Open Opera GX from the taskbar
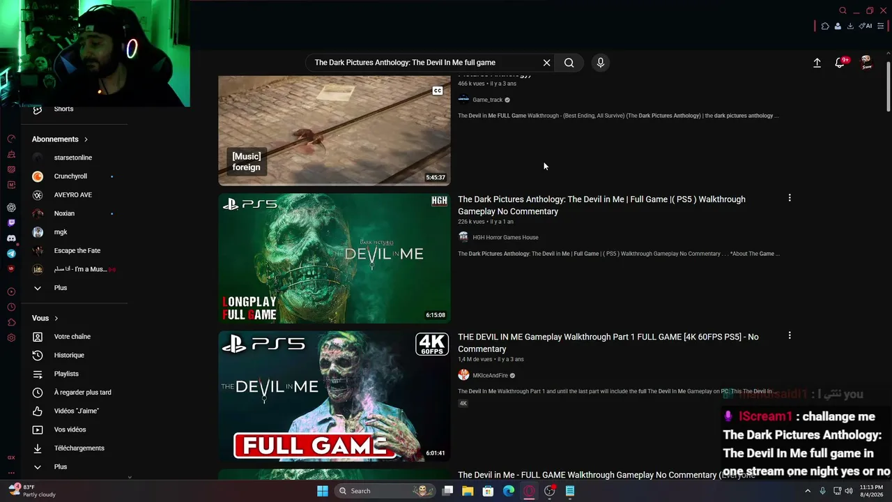The width and height of the screenshot is (892, 502). [529, 491]
